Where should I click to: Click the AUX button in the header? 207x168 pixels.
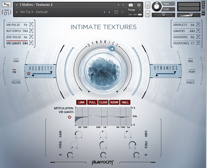tap(203, 10)
